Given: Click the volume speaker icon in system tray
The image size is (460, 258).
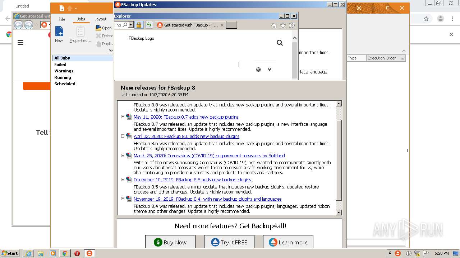Looking at the screenshot, I should pyautogui.click(x=408, y=253).
